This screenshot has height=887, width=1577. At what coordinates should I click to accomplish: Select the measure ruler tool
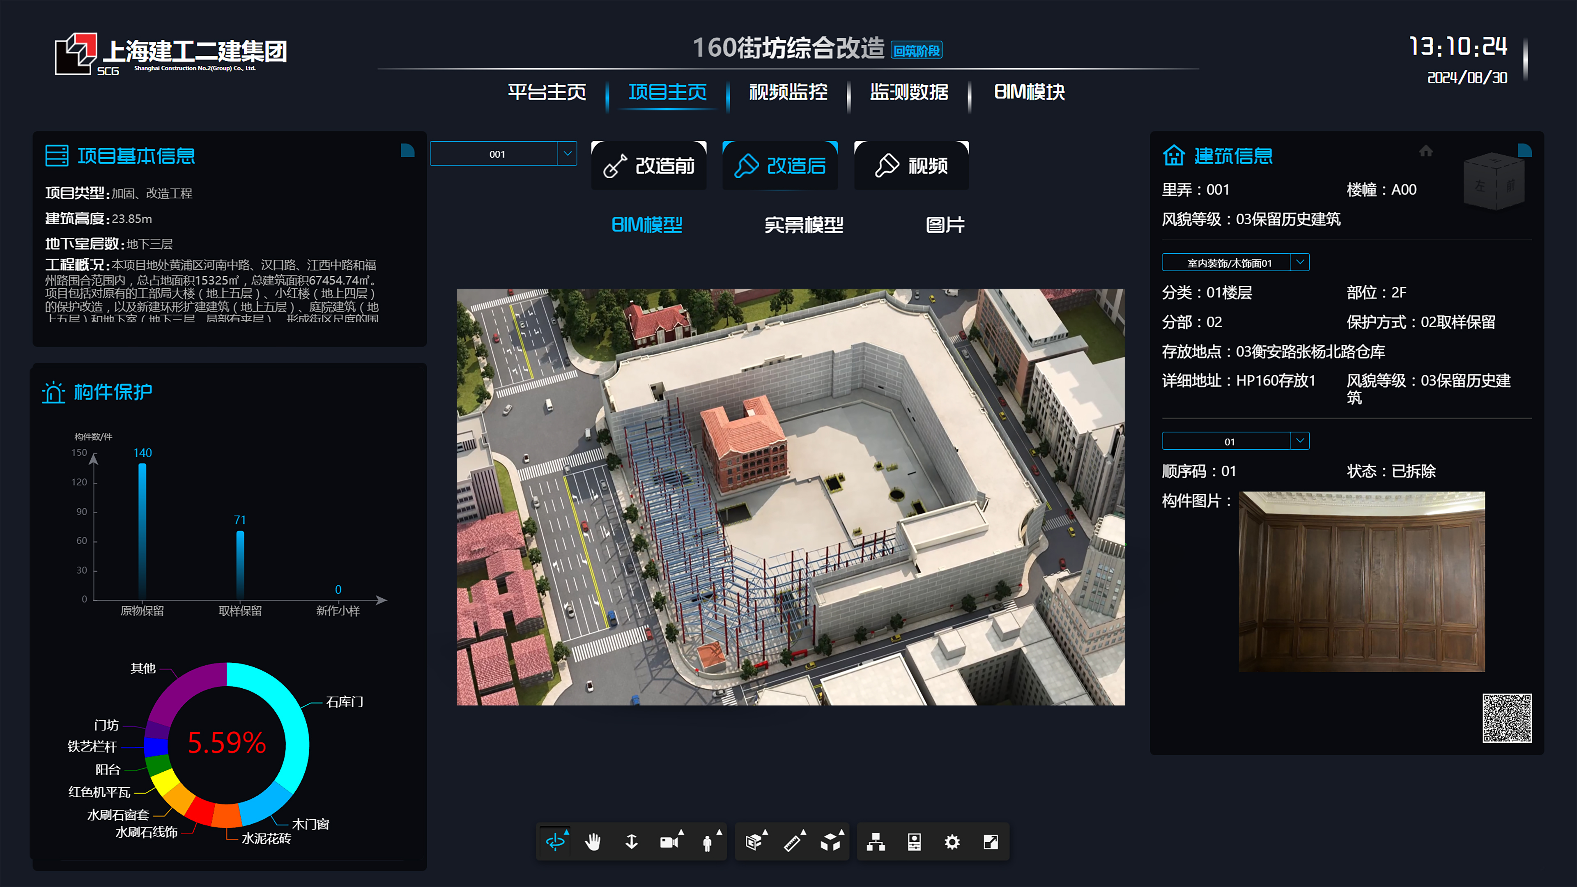pos(792,842)
